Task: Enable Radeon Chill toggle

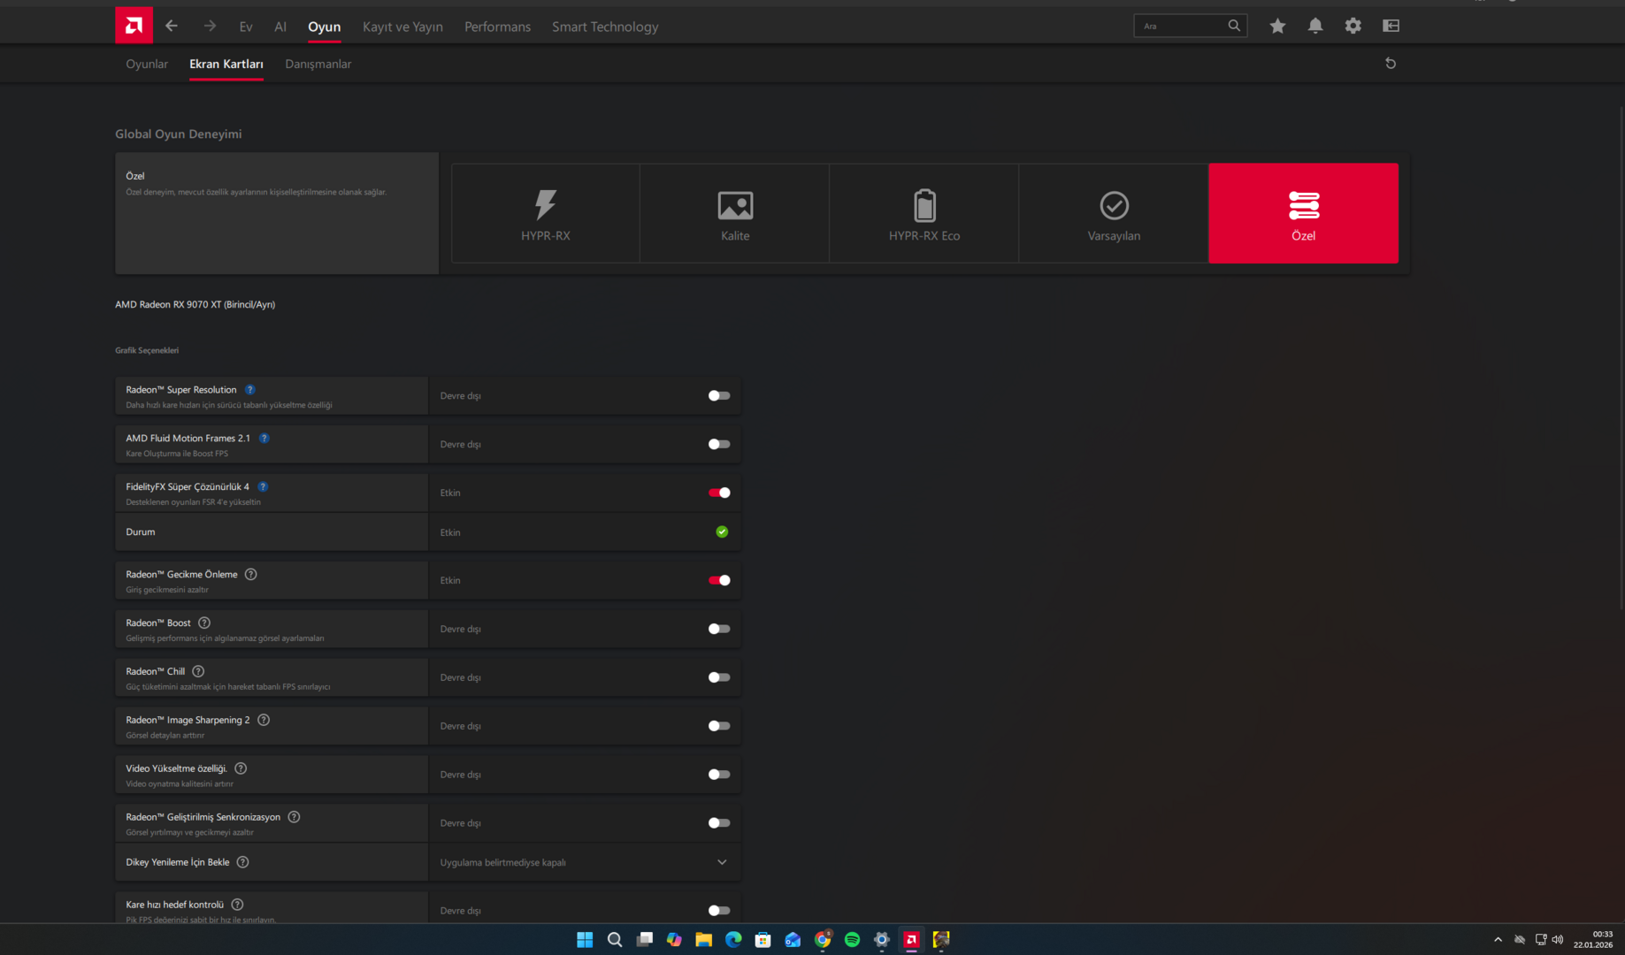Action: [x=719, y=677]
